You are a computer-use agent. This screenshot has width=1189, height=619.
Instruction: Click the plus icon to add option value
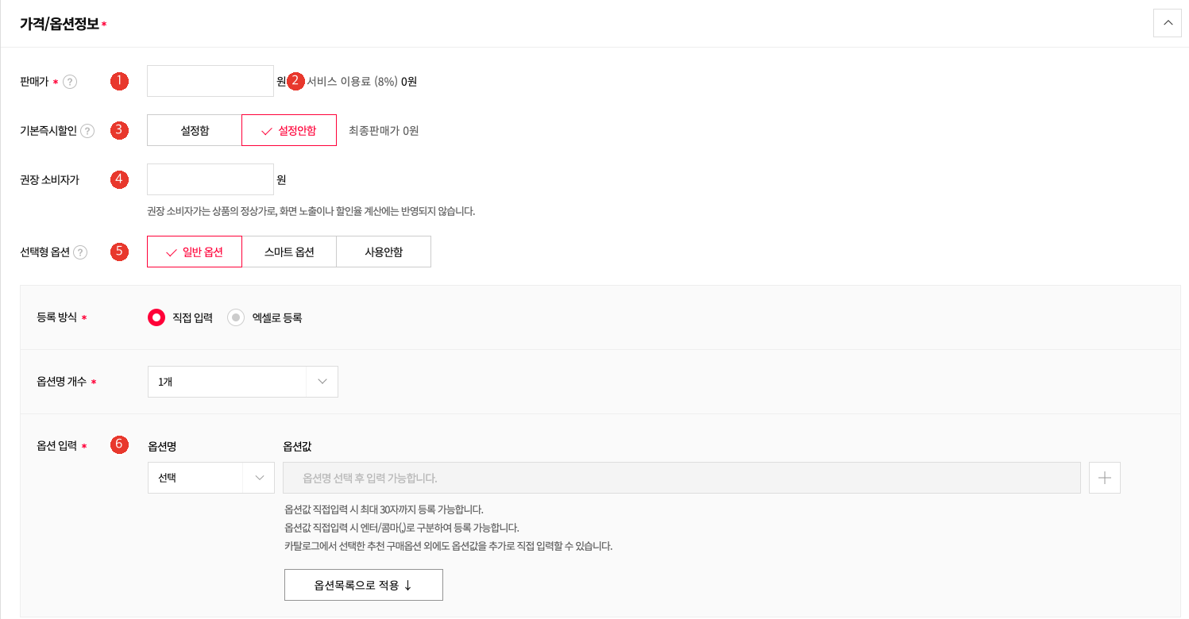click(1105, 478)
